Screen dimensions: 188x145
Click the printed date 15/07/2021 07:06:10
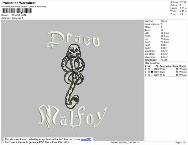point(129,142)
